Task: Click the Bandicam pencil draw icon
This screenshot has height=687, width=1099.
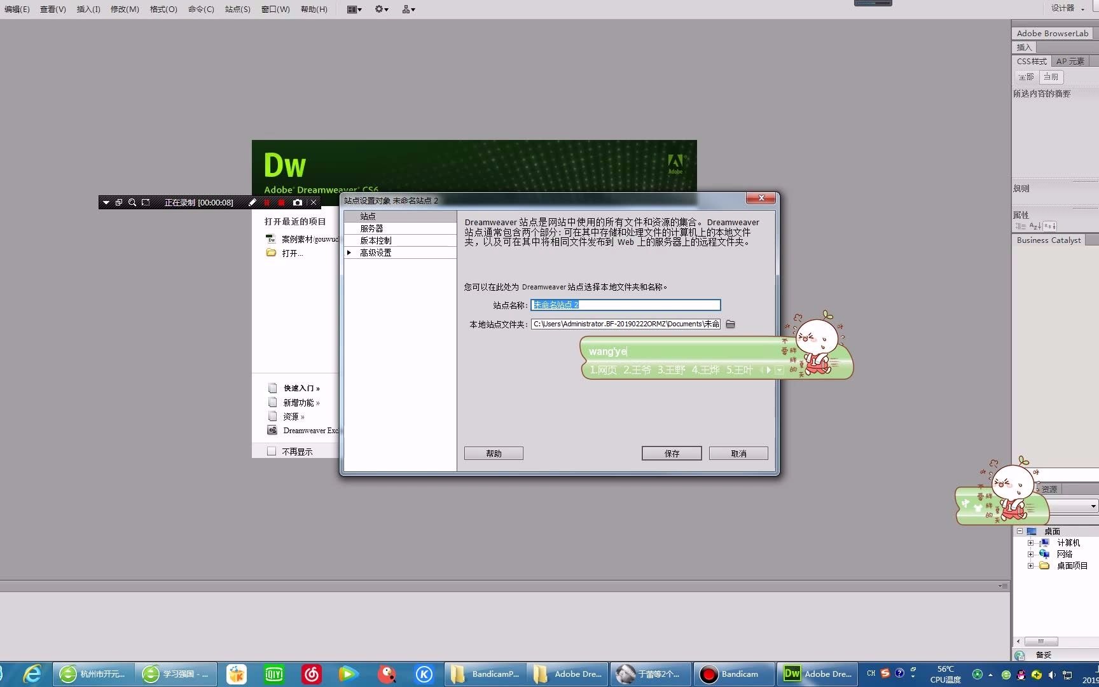Action: (x=252, y=202)
